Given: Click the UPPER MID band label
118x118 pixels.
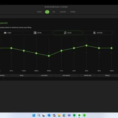Looking at the screenshot, I should [88, 75].
